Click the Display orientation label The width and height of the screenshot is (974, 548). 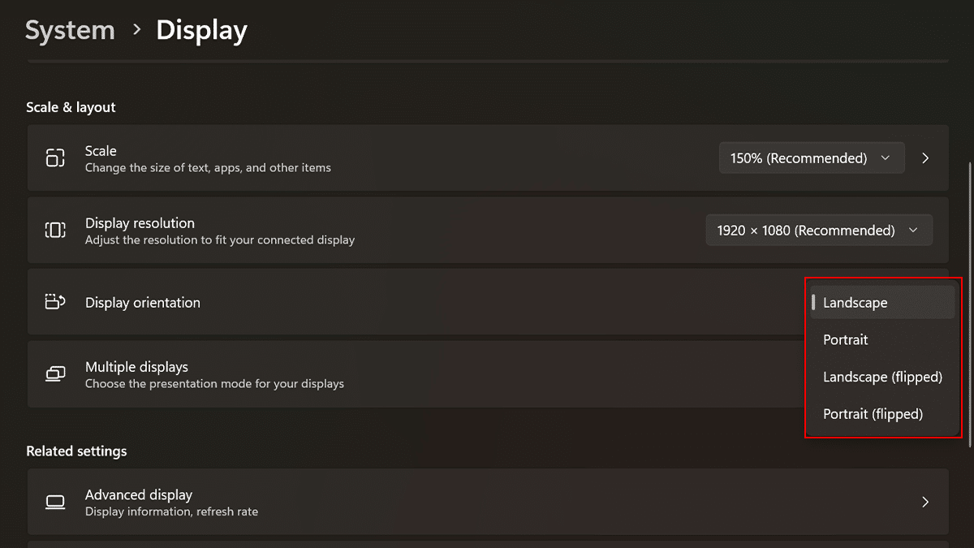tap(143, 303)
